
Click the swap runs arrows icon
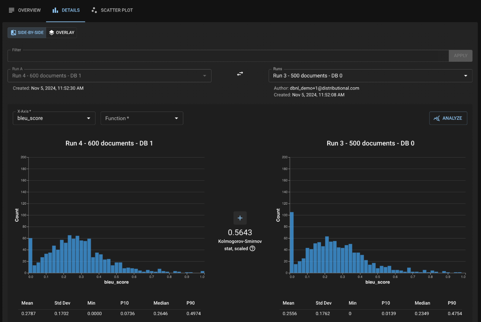pos(240,73)
